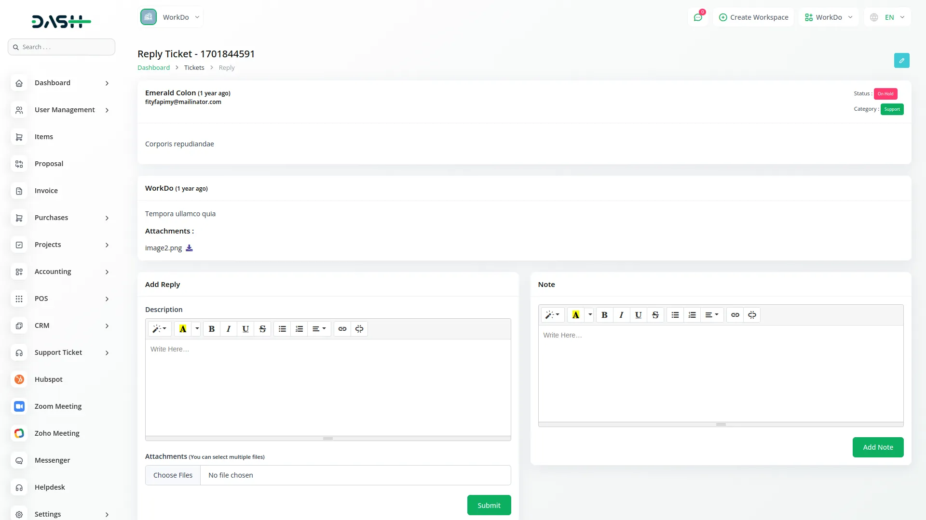This screenshot has width=926, height=520.
Task: Submit the ticket reply
Action: tap(489, 505)
